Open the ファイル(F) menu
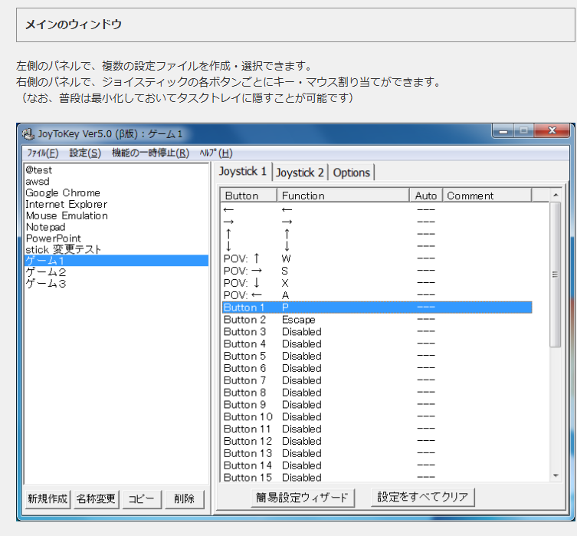577x536 pixels. coord(42,153)
